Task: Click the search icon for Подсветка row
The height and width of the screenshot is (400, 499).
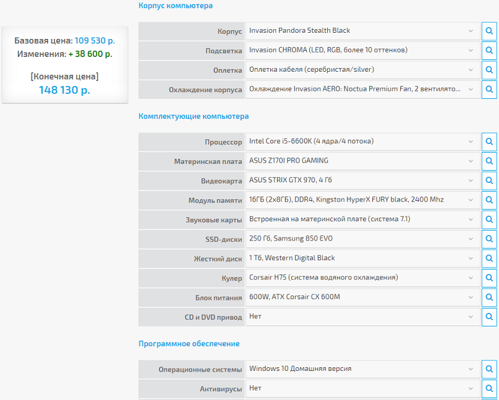Action: (x=490, y=51)
